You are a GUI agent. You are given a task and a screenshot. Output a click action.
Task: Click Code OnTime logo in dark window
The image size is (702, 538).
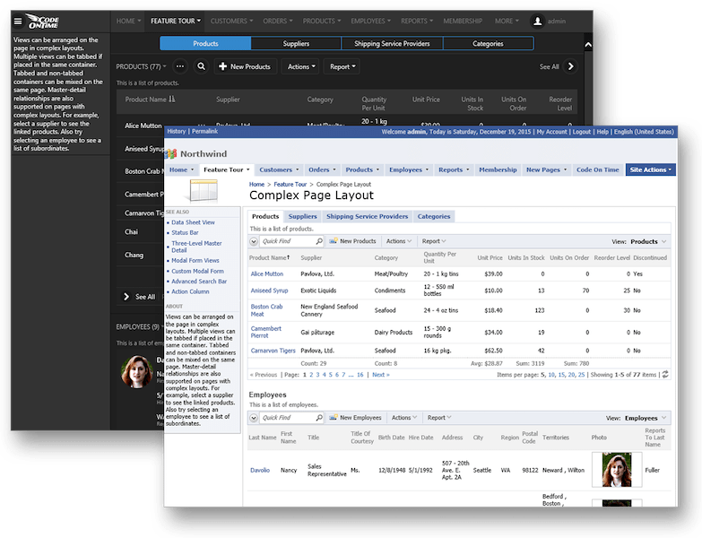coord(42,21)
